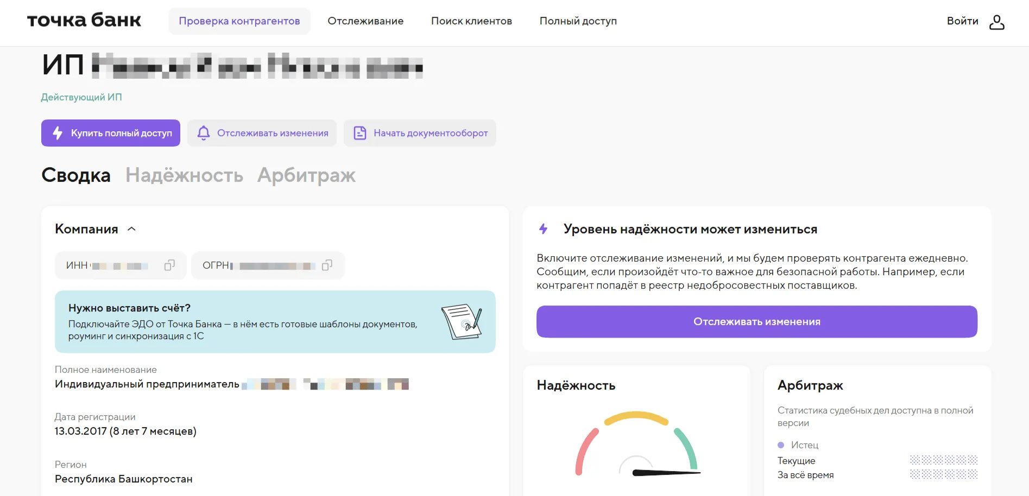Open the Проверка контрагентов menu item
The height and width of the screenshot is (496, 1029).
pyautogui.click(x=239, y=21)
